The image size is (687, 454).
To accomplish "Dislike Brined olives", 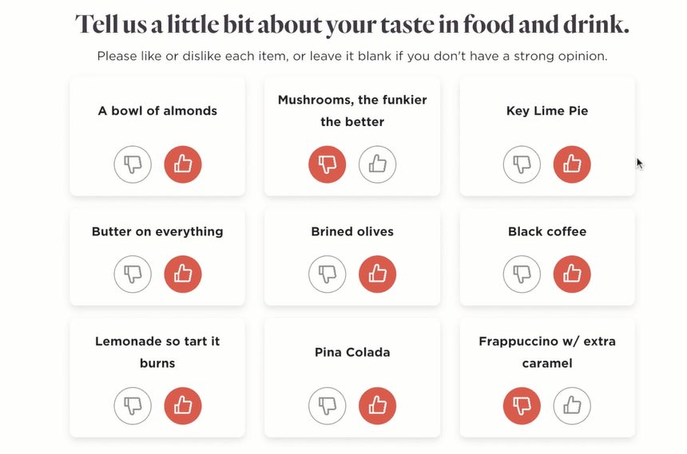I will 328,274.
